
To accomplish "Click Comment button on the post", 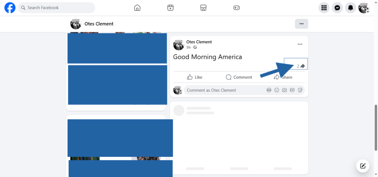I will pyautogui.click(x=239, y=77).
